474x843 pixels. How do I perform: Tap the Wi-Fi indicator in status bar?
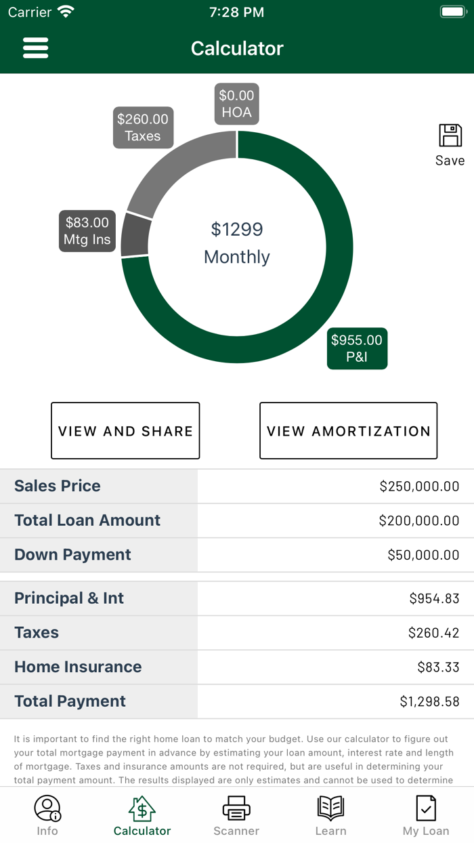[66, 10]
